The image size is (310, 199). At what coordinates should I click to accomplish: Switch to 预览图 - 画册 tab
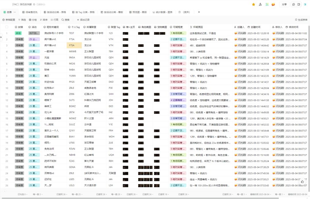(138, 12)
